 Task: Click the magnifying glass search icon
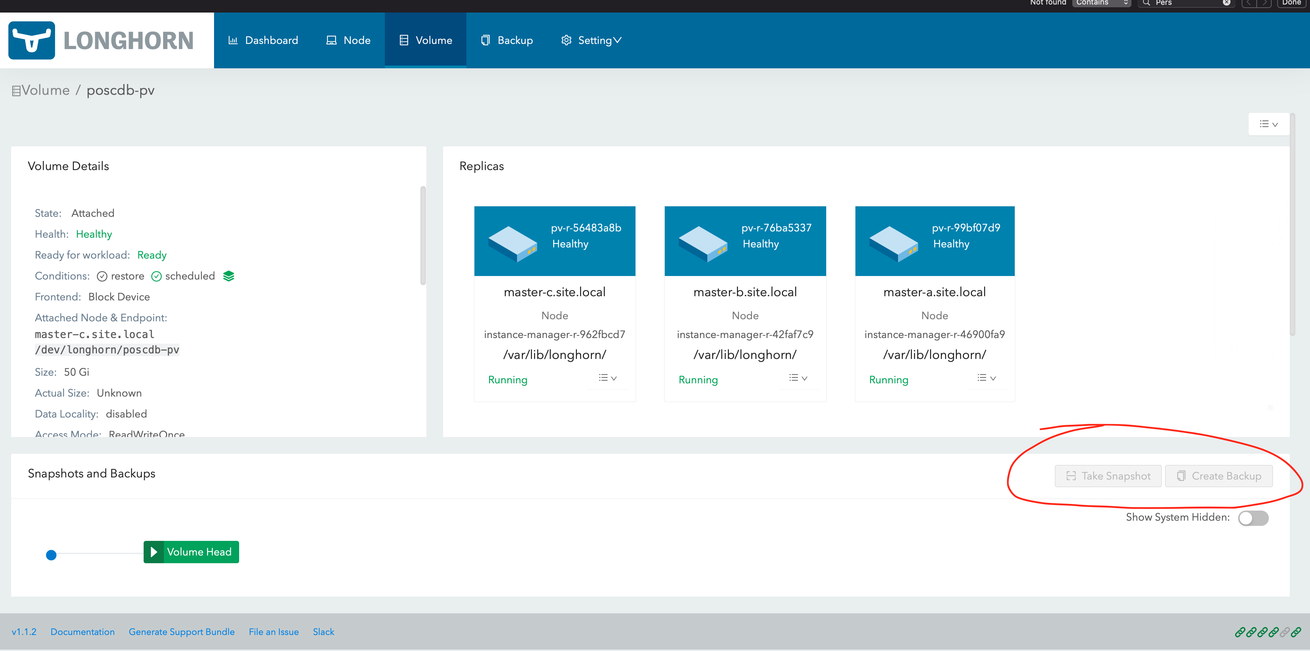click(x=1146, y=3)
